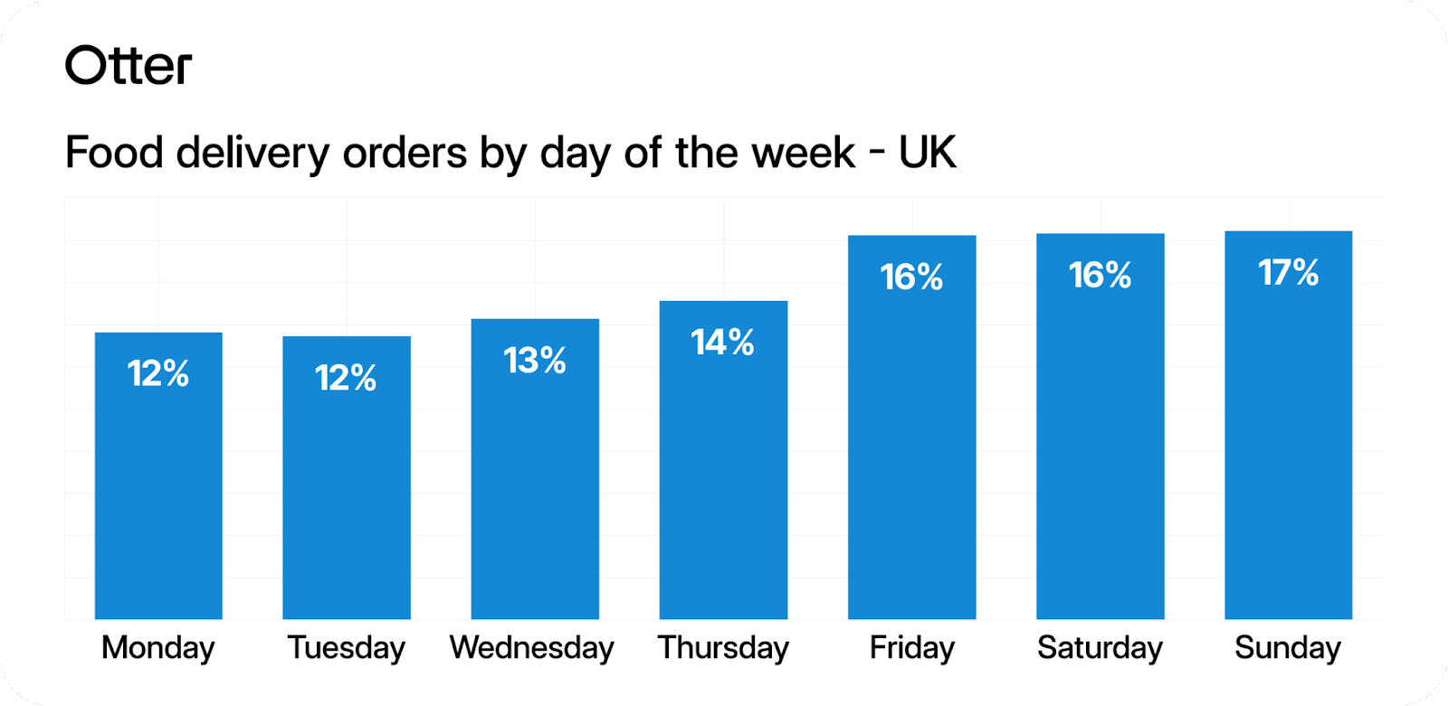
Task: Click the Wednesday bar
Action: tap(535, 488)
